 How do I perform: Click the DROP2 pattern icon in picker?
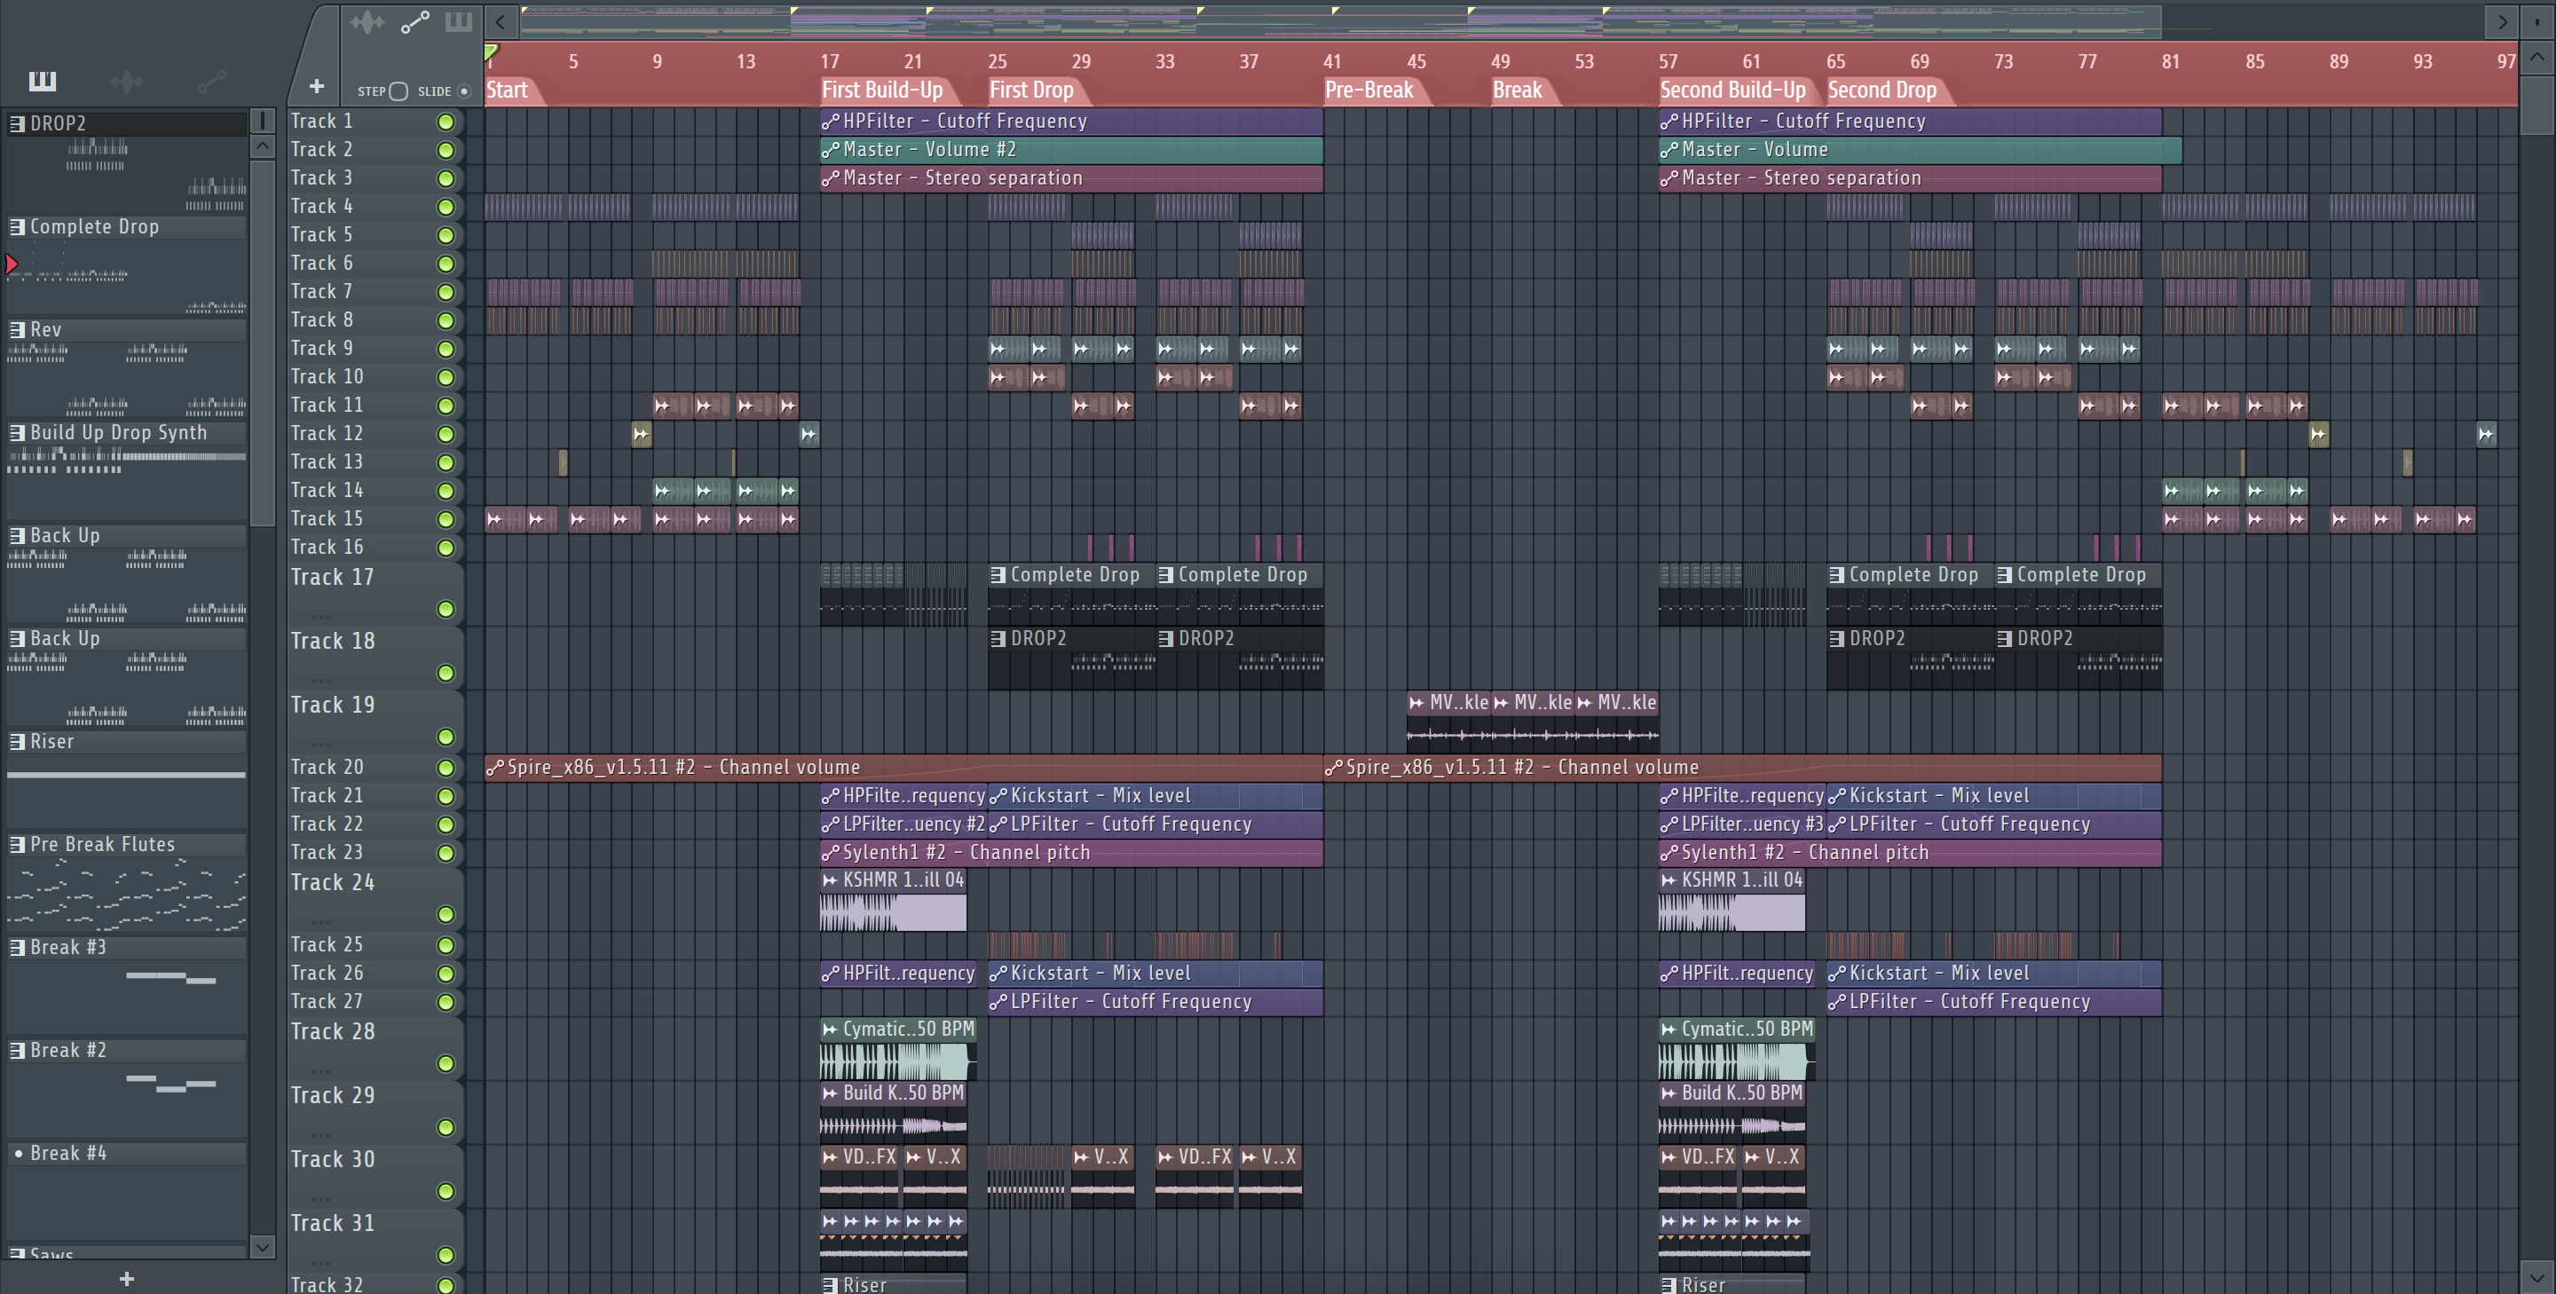tap(17, 124)
